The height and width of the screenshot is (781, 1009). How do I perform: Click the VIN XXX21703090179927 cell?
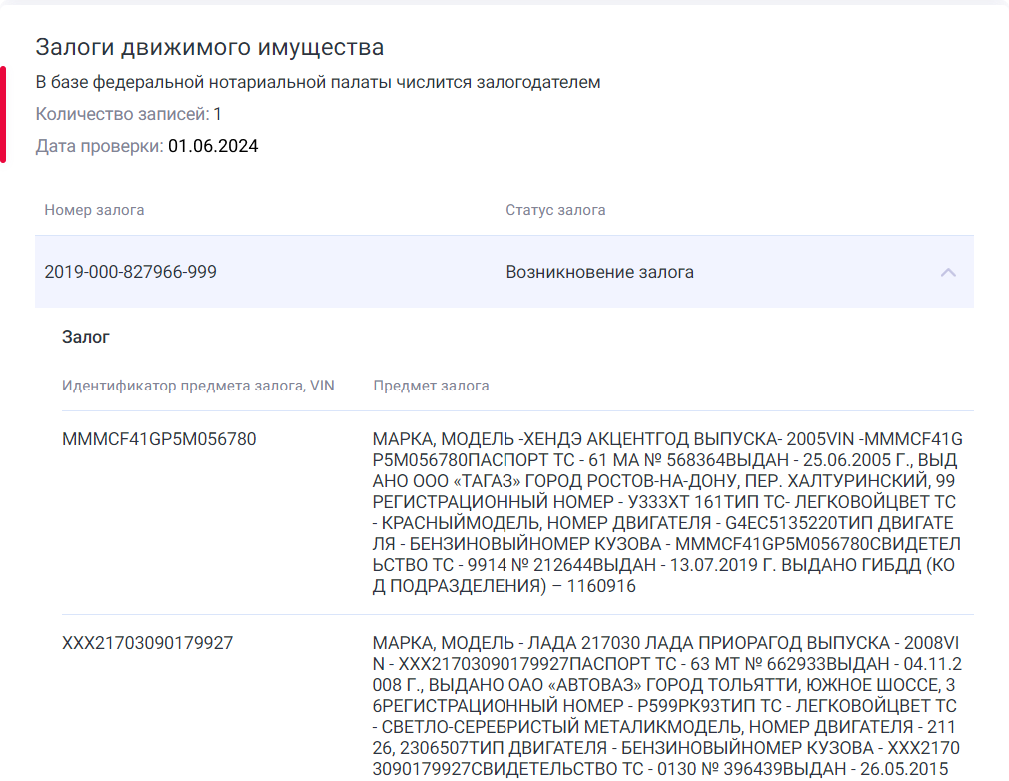pyautogui.click(x=147, y=643)
